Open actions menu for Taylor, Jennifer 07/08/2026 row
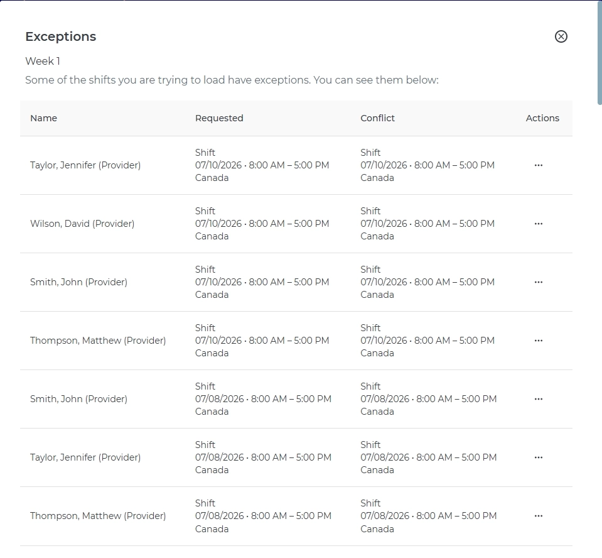The image size is (602, 558). pos(538,457)
